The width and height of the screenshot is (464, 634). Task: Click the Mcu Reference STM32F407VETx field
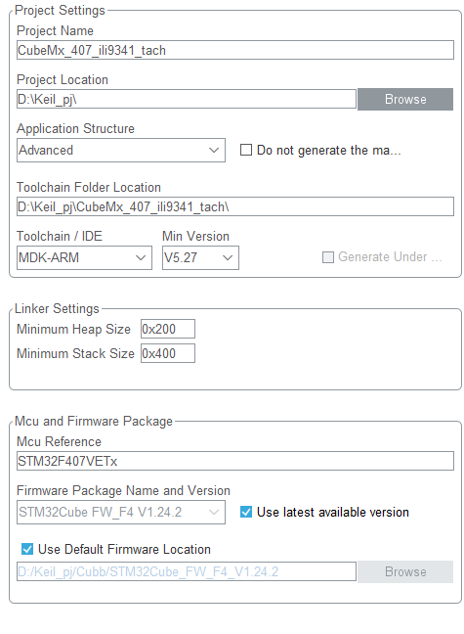point(235,461)
